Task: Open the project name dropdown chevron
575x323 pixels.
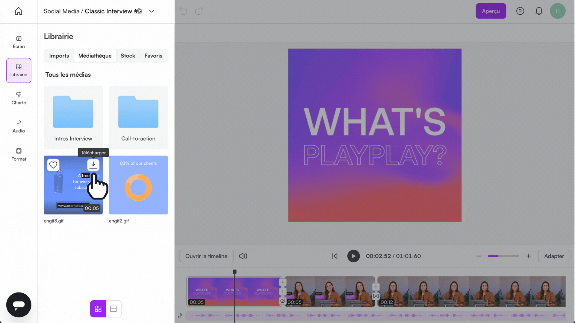Action: pos(151,11)
